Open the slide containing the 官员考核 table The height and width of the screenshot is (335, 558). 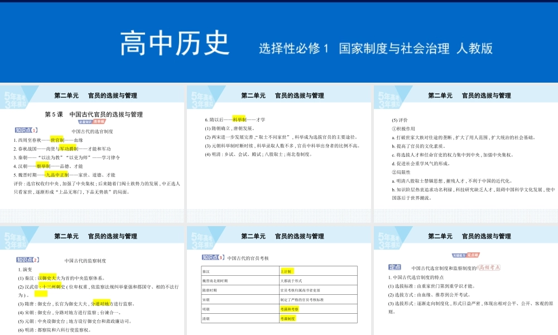pos(279,280)
